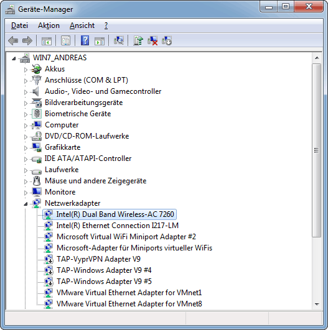Select the Anschlüsse port icon
Image resolution: width=328 pixels, height=330 pixels.
click(37, 80)
